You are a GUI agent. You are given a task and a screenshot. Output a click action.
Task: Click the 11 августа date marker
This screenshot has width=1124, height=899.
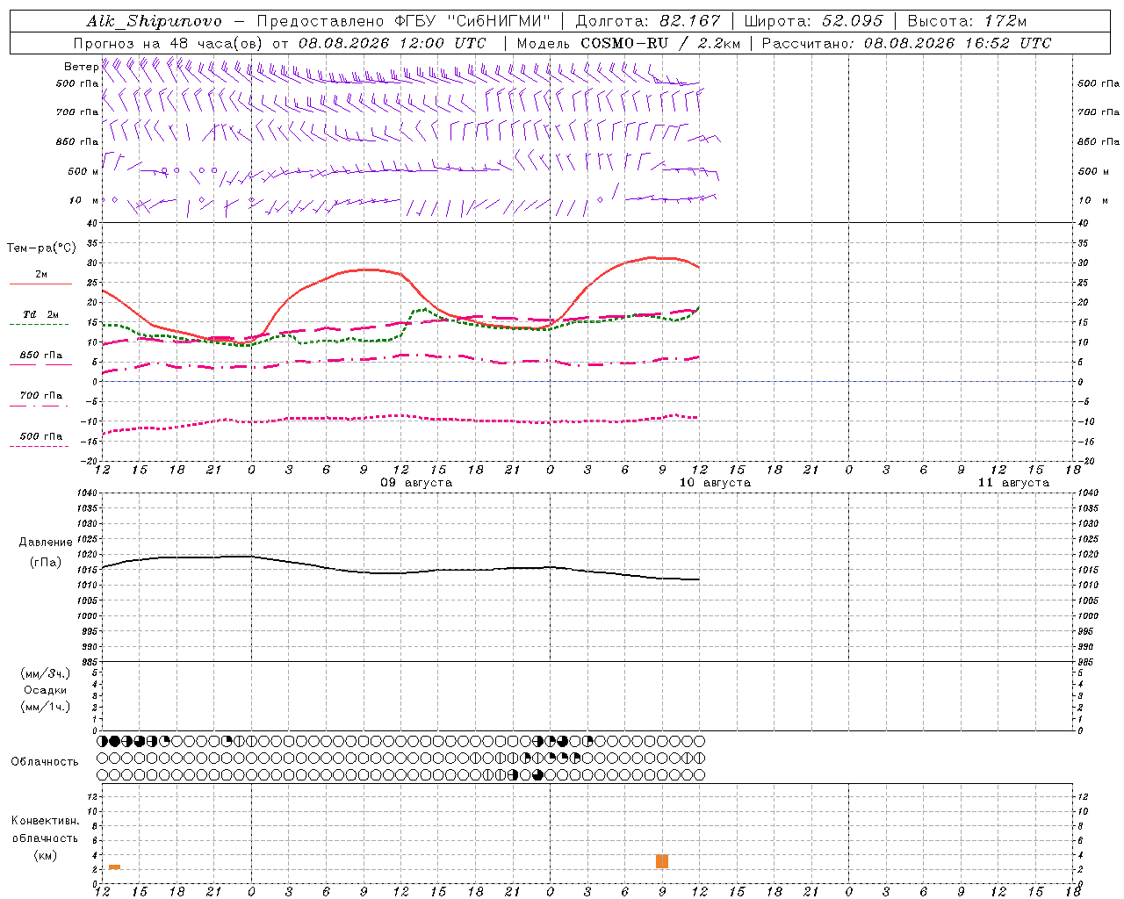(1013, 483)
